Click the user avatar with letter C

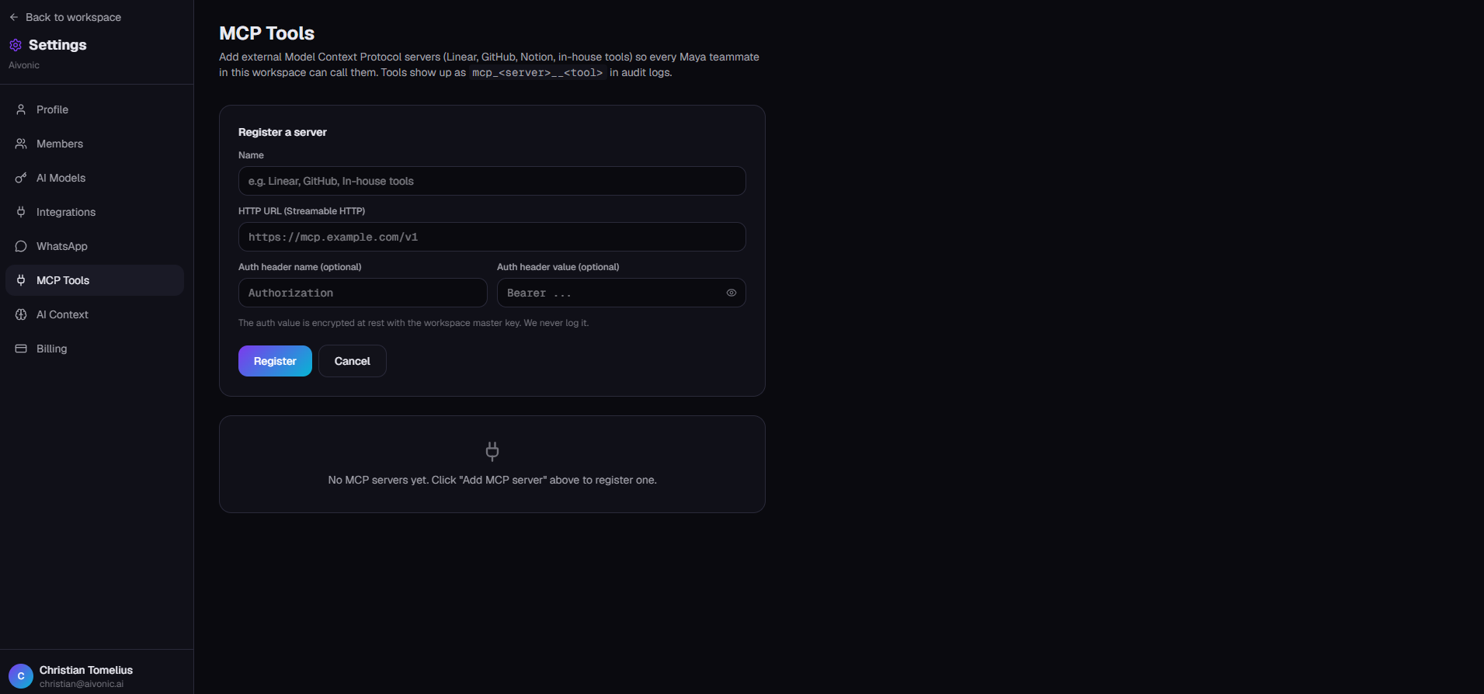[21, 676]
